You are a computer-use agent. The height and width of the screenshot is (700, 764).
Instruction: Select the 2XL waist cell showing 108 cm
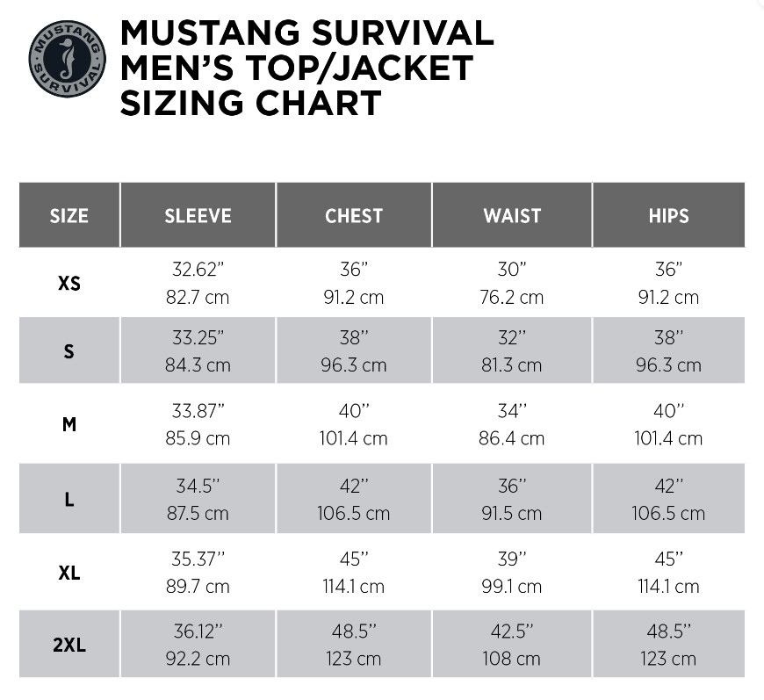[512, 658]
